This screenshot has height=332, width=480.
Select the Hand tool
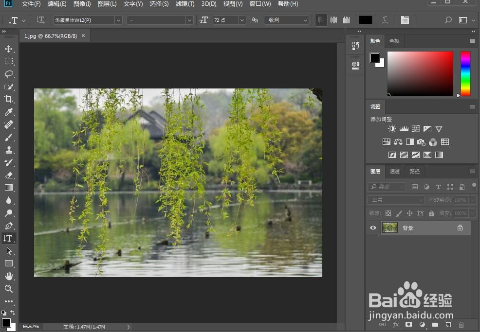(x=9, y=277)
